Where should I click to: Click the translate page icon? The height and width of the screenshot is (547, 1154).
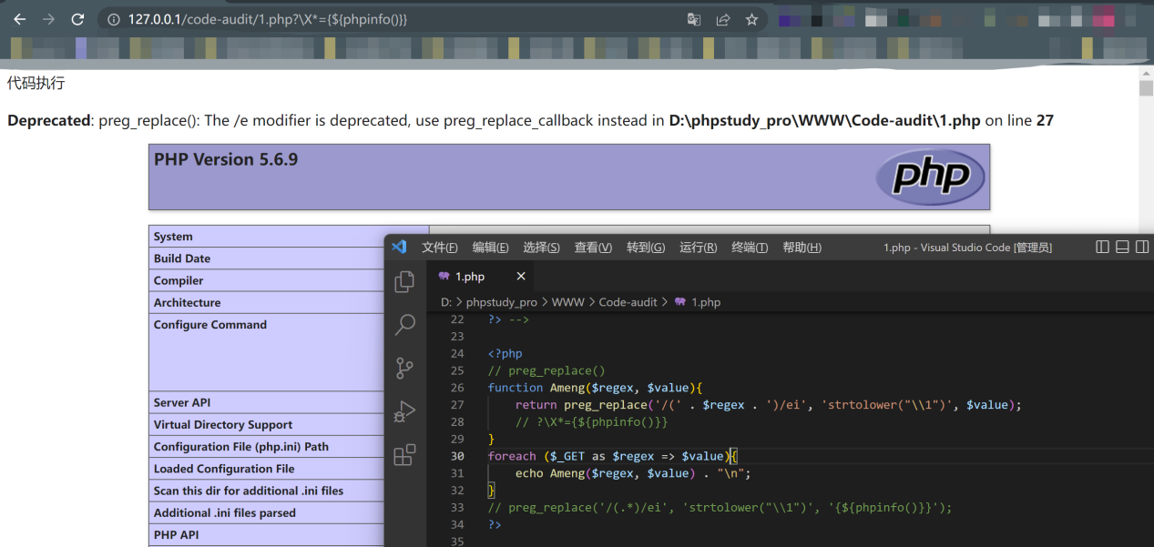tap(694, 19)
